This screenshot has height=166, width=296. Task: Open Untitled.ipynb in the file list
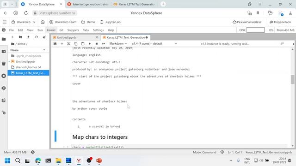click(x=28, y=61)
